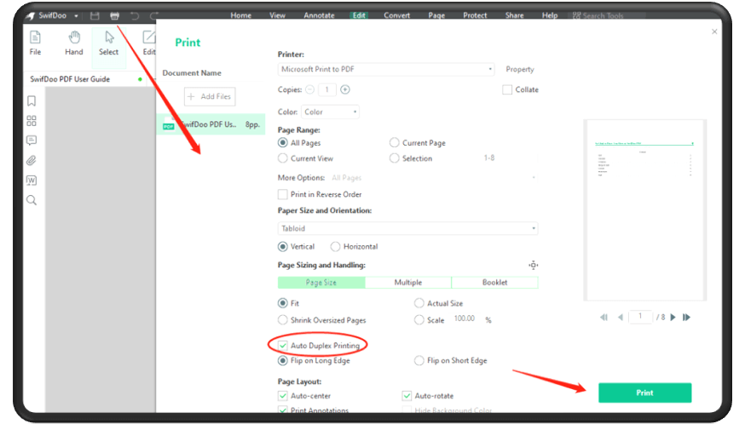Open the Printer dropdown list
Image resolution: width=745 pixels, height=424 pixels.
[x=386, y=69]
